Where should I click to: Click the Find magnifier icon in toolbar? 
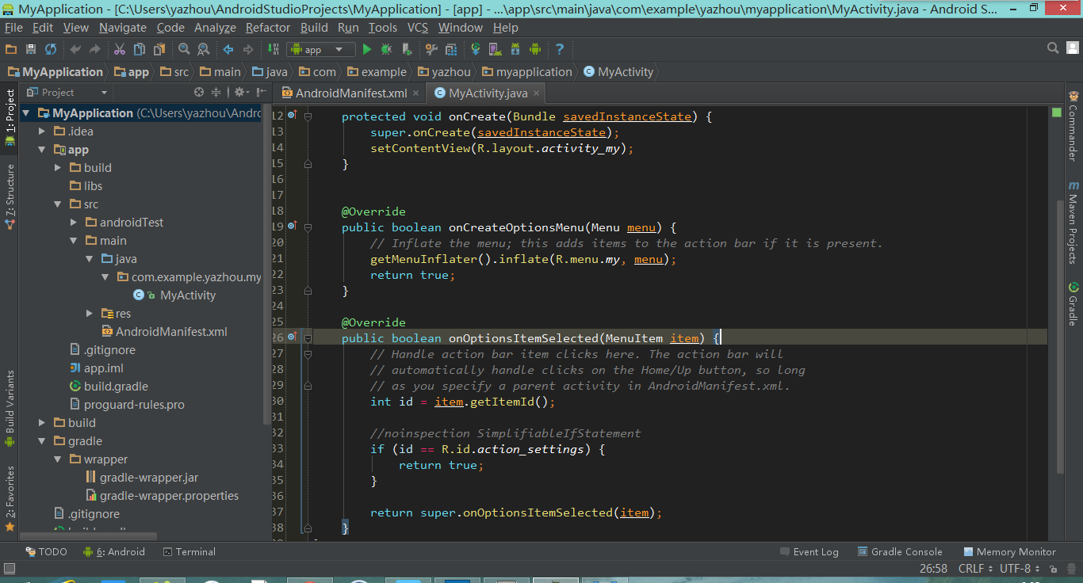(x=184, y=49)
